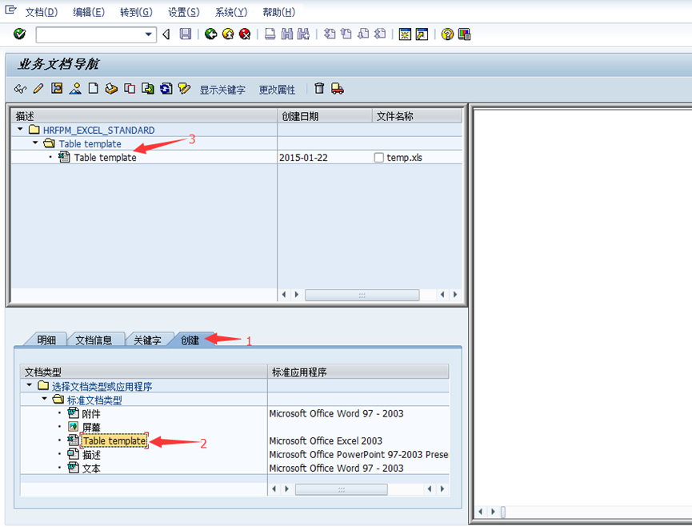
Task: Click the horizontal scrollbar thumb of document type list
Action: coord(341,489)
